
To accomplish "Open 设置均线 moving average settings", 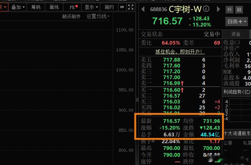I will point(98,16).
